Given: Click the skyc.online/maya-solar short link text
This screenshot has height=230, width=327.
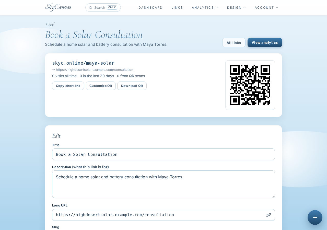Looking at the screenshot, I should (83, 63).
